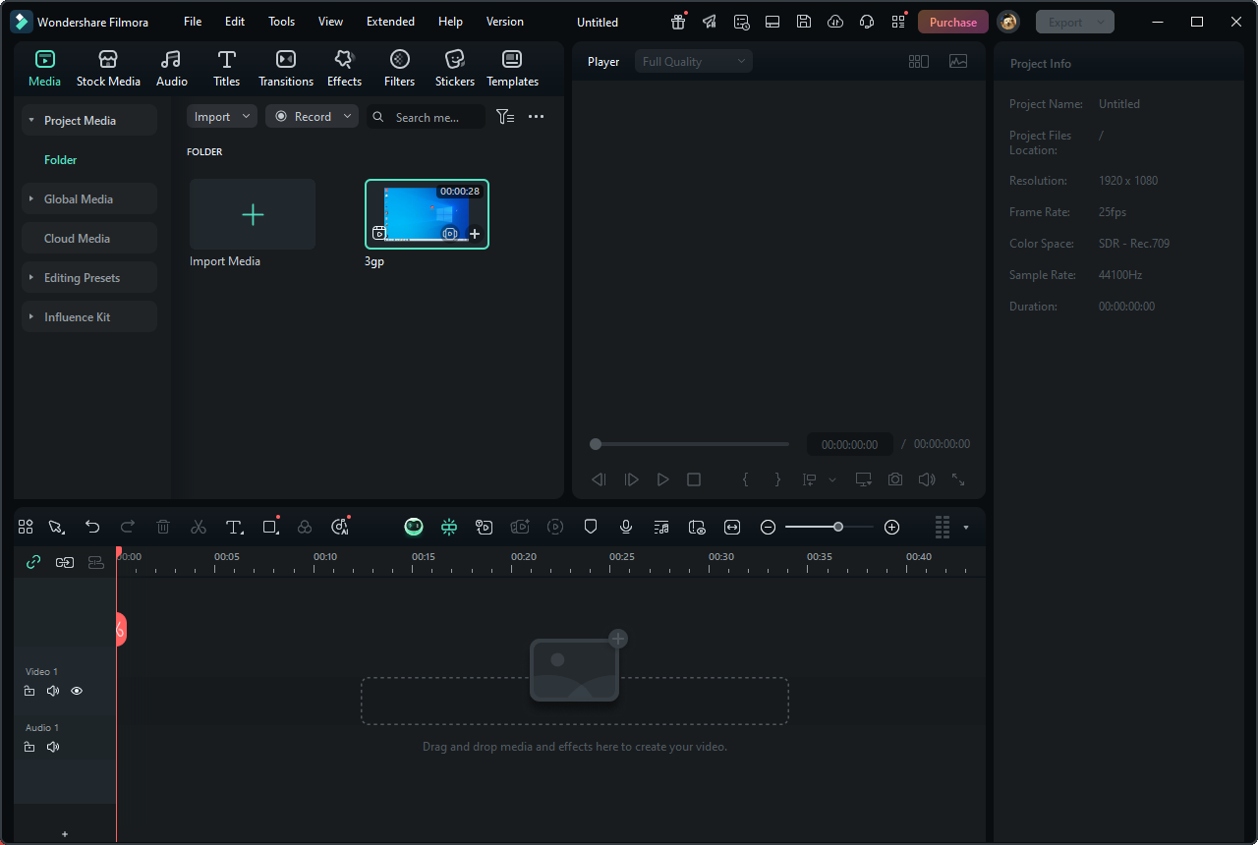Open the Stickers panel
1258x845 pixels.
coord(454,67)
